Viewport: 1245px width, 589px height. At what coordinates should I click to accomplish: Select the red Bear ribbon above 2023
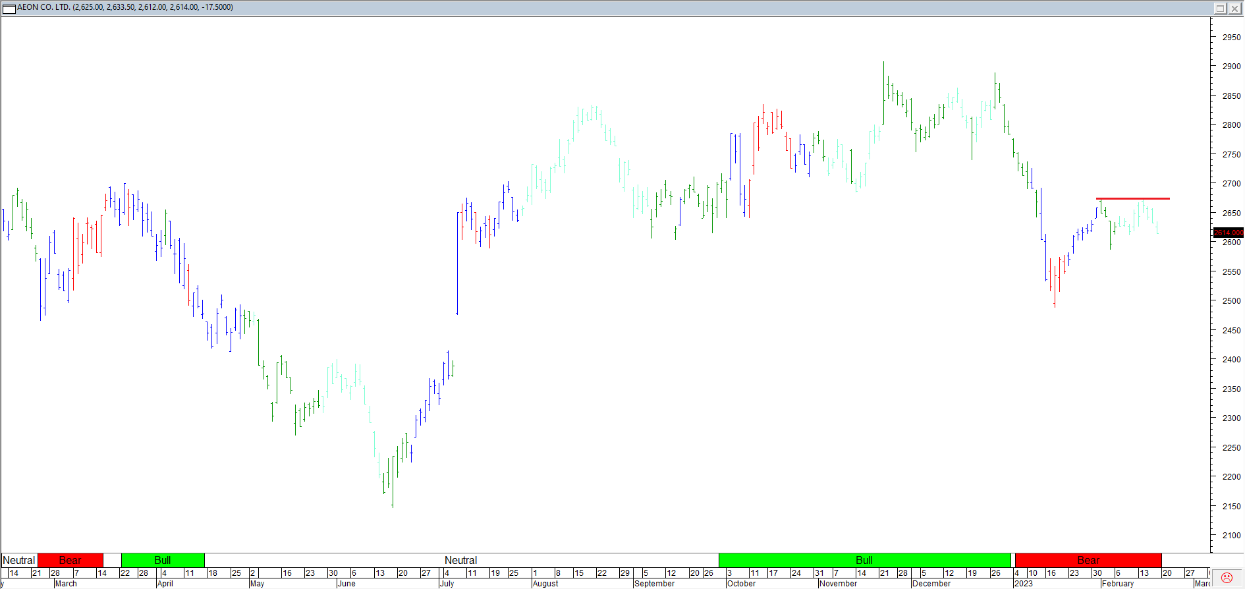click(x=1088, y=560)
